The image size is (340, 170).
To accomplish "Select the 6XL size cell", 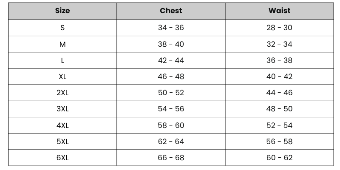I will [x=62, y=158].
